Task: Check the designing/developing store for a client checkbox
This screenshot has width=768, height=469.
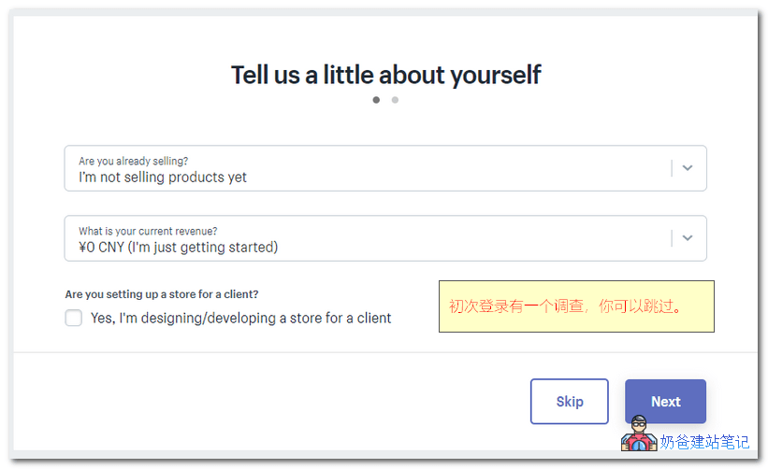Action: [x=74, y=318]
